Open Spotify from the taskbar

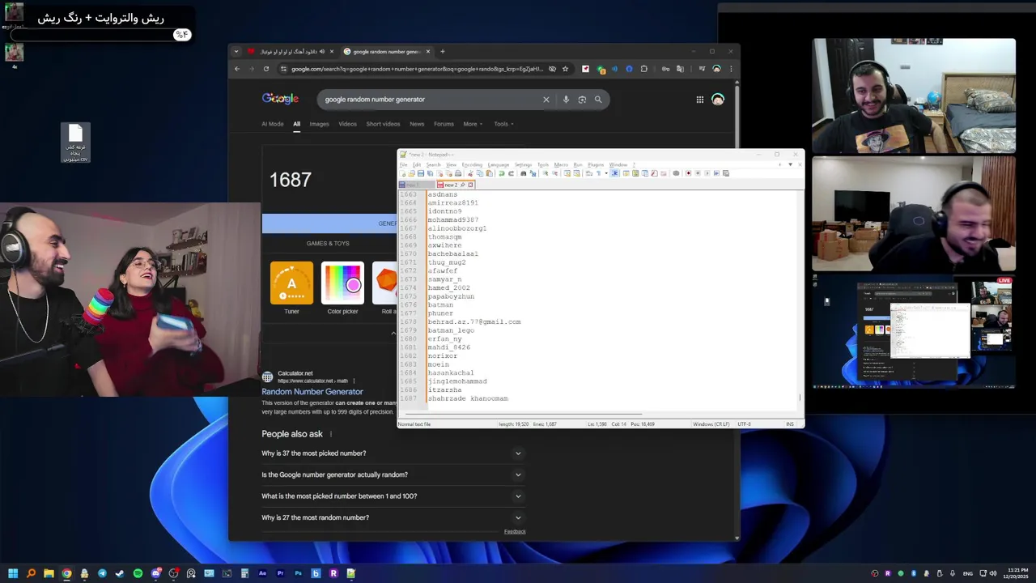pos(138,573)
